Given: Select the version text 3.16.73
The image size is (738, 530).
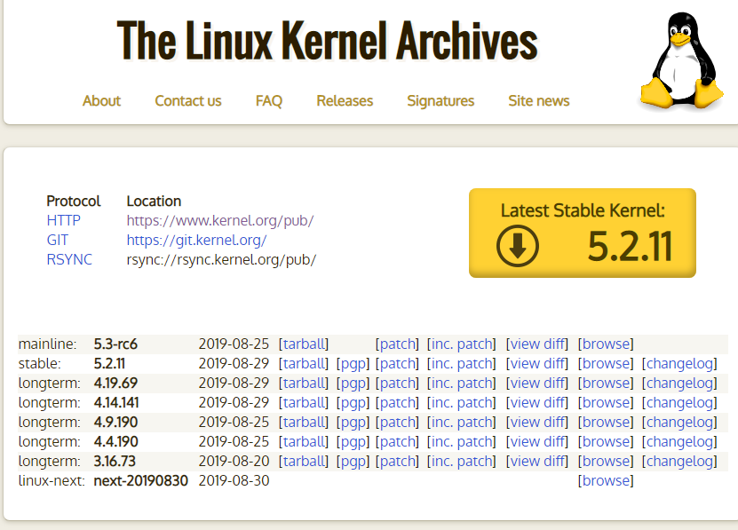Looking at the screenshot, I should pyautogui.click(x=115, y=462).
